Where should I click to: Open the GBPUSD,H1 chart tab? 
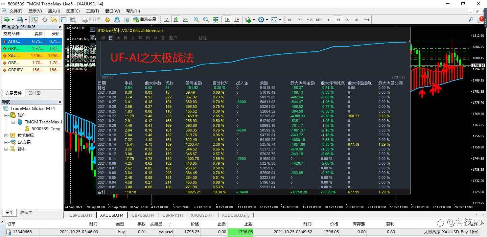80,215
